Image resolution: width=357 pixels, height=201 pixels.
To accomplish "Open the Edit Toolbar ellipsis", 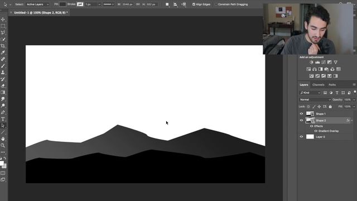I will [3, 152].
